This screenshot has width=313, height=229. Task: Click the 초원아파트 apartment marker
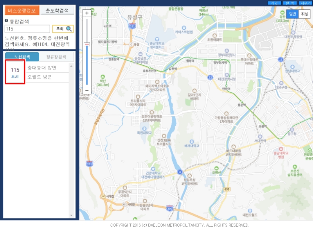(x=214, y=36)
